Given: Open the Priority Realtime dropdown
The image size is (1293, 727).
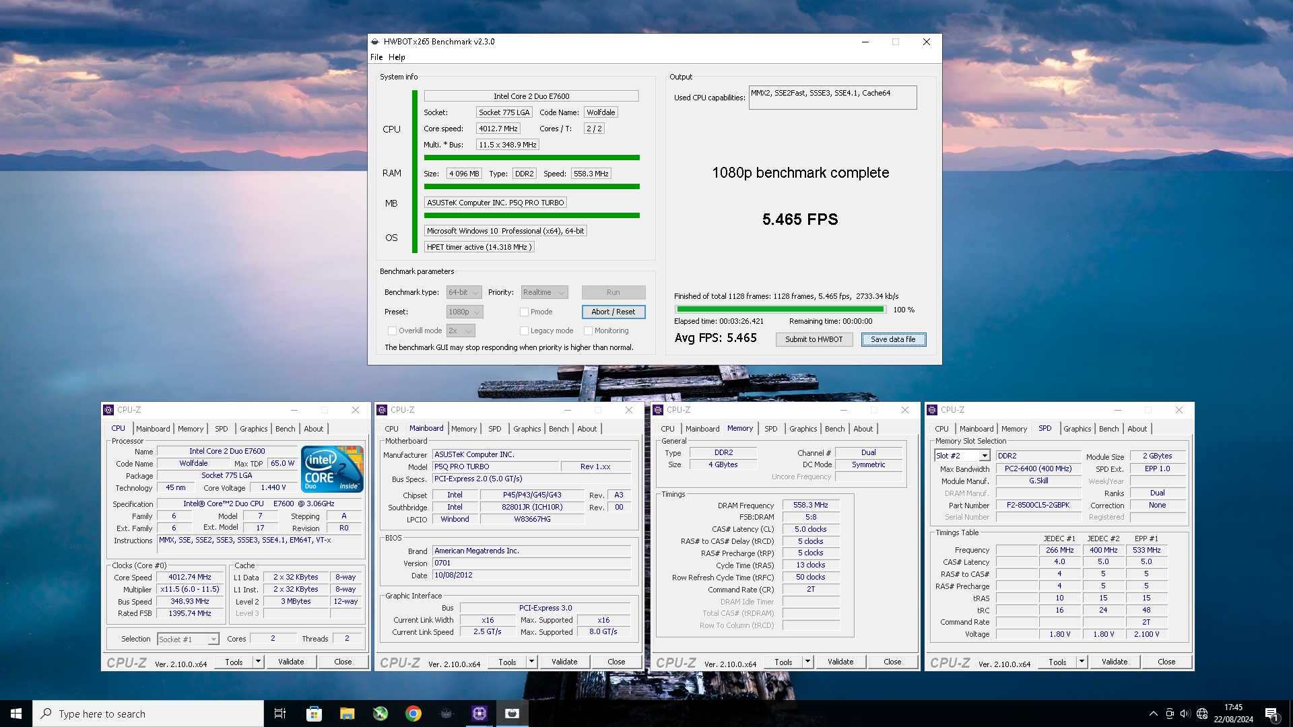Looking at the screenshot, I should coord(544,292).
